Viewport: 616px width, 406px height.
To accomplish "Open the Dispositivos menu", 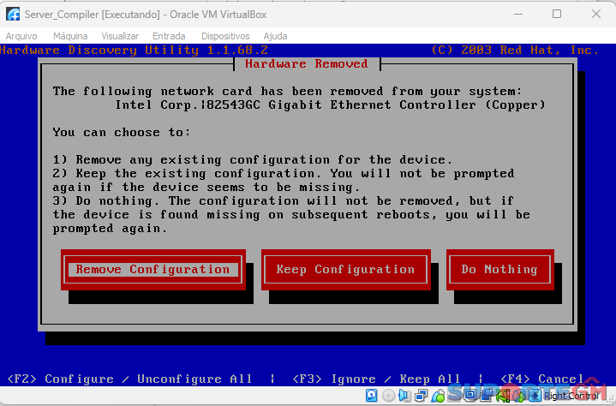I will point(225,36).
